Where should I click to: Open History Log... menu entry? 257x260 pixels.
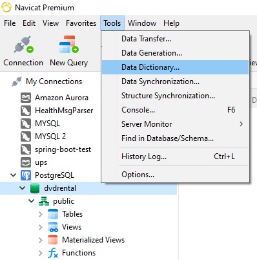tap(175, 157)
